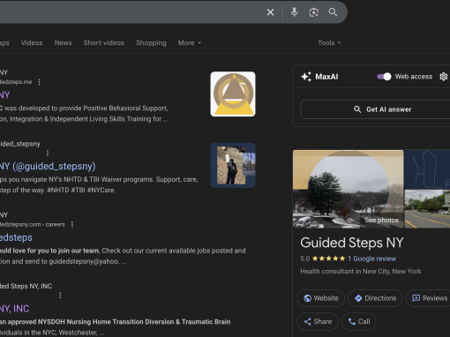This screenshot has width=450, height=337.
Task: Start voice search with microphone icon
Action: (294, 12)
